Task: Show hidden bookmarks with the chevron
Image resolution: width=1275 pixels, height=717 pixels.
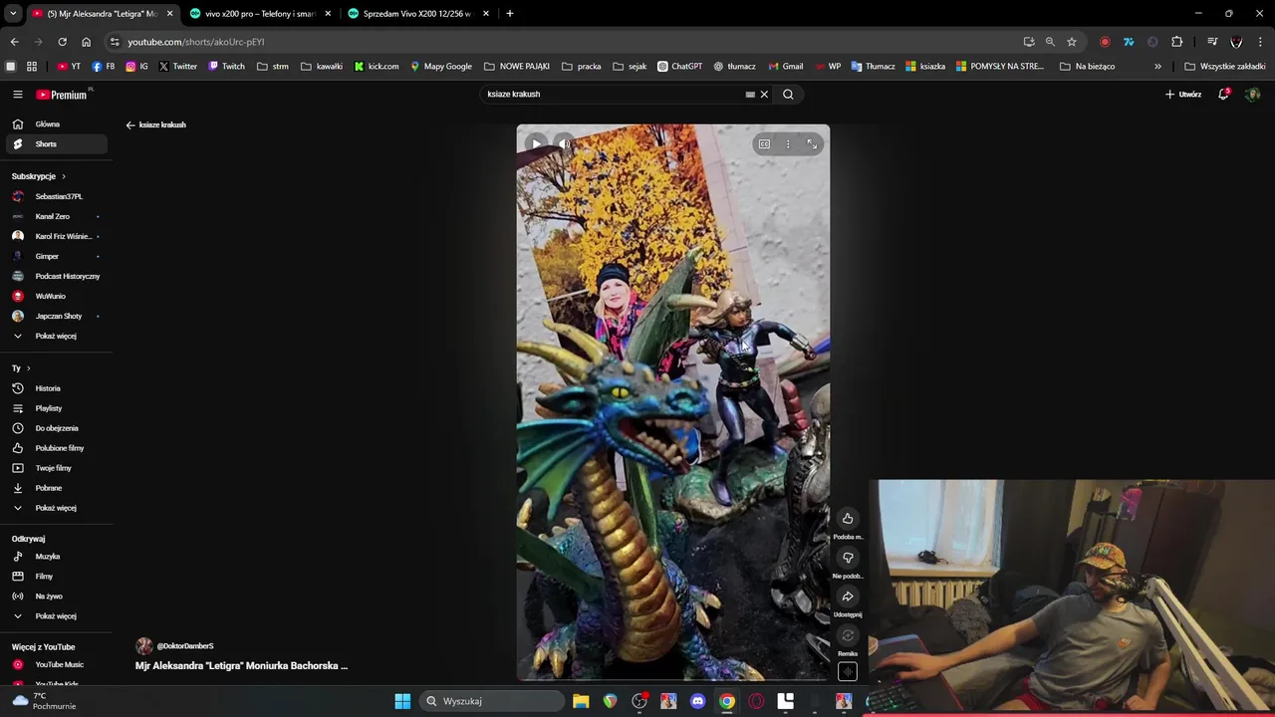Action: [x=1157, y=67]
